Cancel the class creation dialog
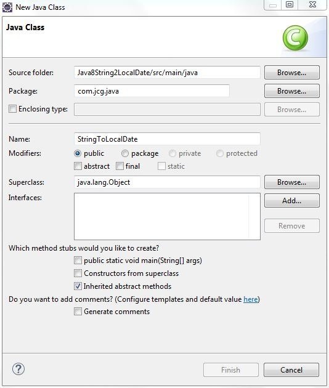The height and width of the screenshot is (388, 329). coord(291,370)
